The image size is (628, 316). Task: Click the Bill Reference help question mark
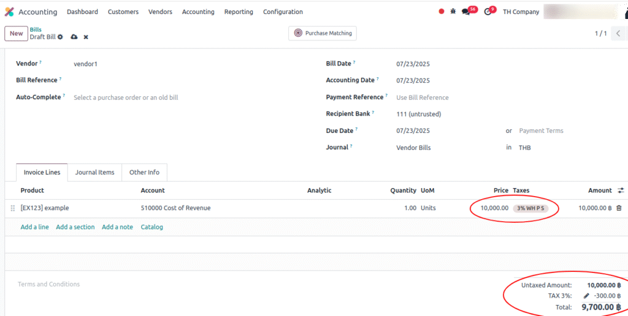[x=60, y=78]
